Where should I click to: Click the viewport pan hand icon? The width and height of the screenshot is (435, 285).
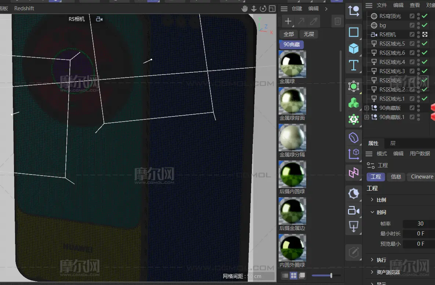(244, 8)
